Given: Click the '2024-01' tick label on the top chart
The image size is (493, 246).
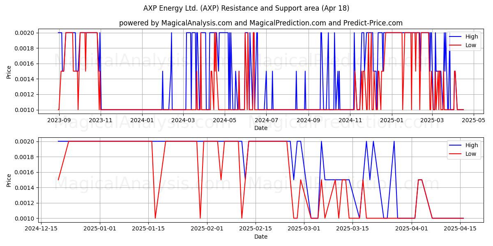Looking at the screenshot, I should [x=142, y=121].
